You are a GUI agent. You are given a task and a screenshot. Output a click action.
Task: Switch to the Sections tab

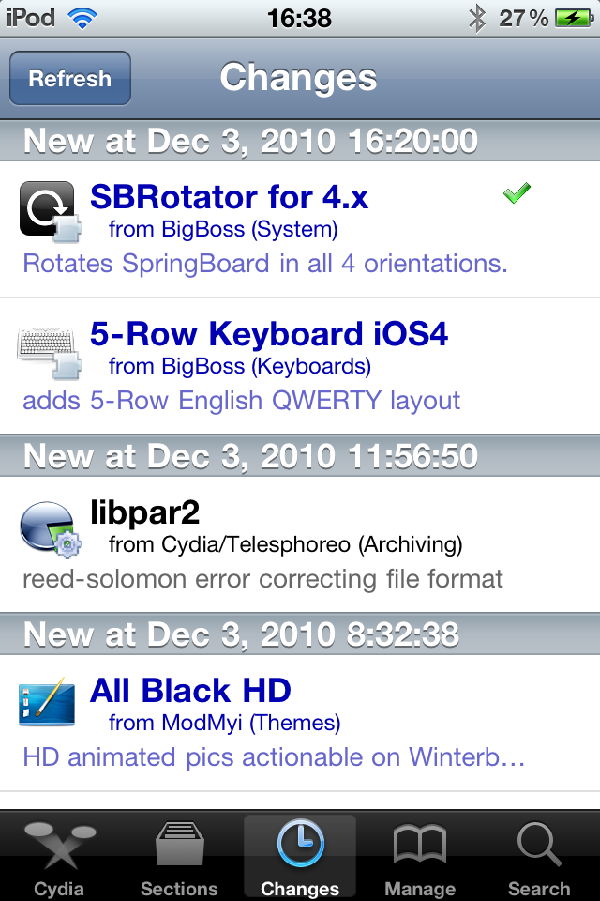[x=179, y=856]
